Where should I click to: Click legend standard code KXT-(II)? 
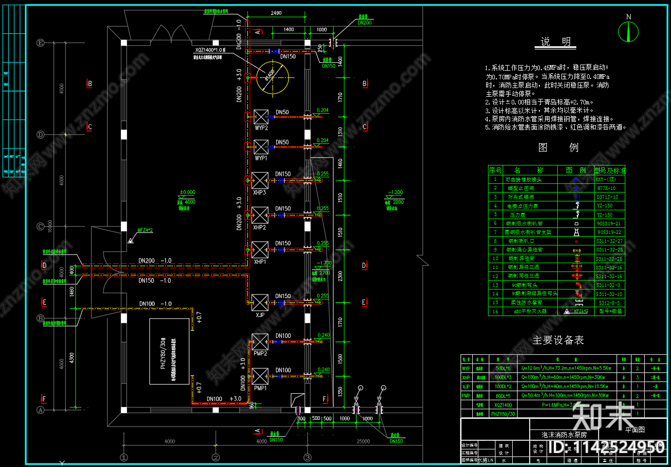(606, 180)
